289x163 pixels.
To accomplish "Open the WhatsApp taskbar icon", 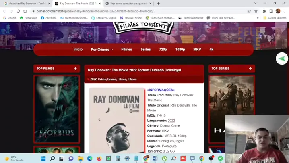I will tap(108, 159).
